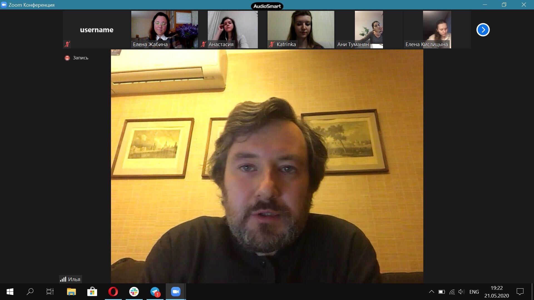Click the signal strength icon next to Илья
Image resolution: width=534 pixels, height=300 pixels.
(x=63, y=279)
